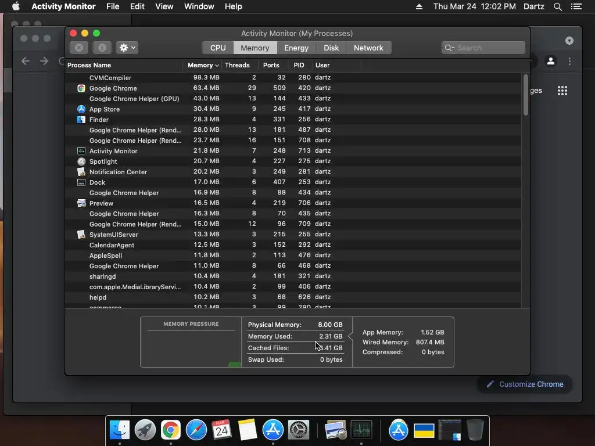Select the com.apple.MediaLibraryServi... process
Screen dimensions: 595x446
coord(293,287)
